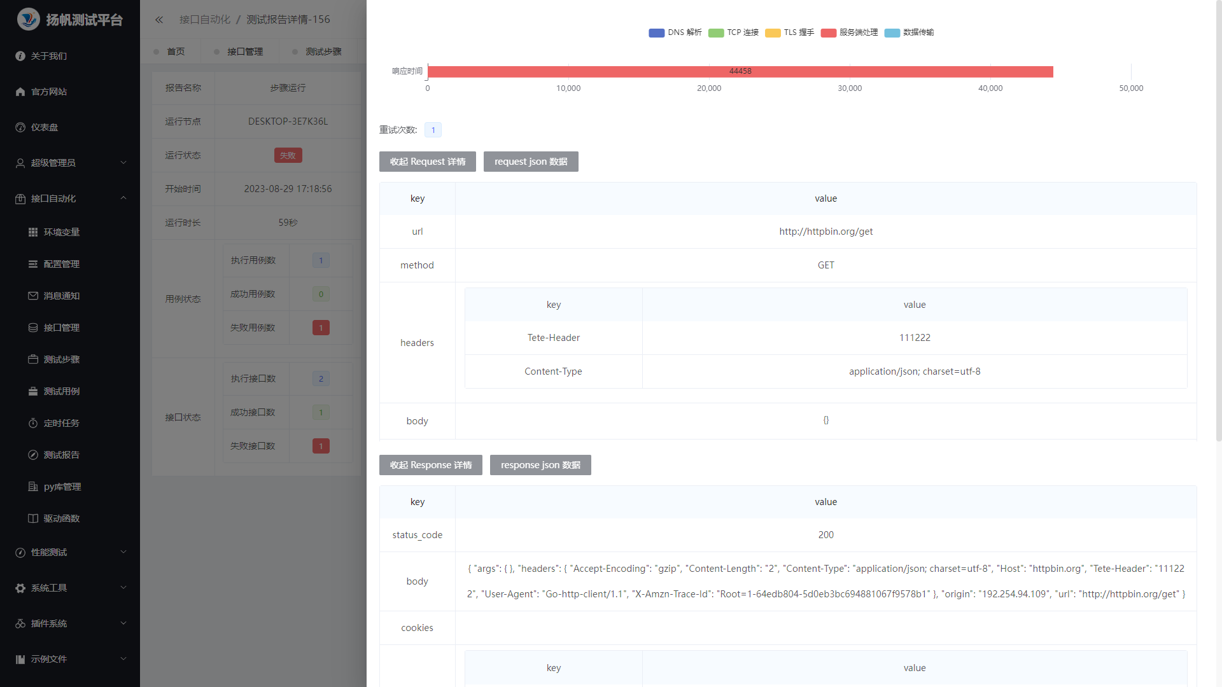
Task: Click the 测试报告 compass icon
Action: (x=33, y=455)
